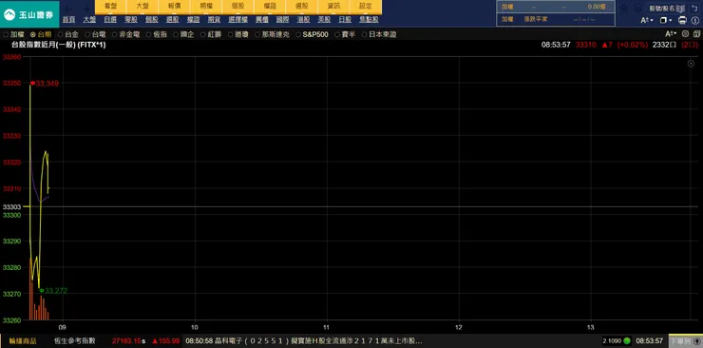Click the 33303 reference price label
Screen dimensions: 703x348
[11, 206]
